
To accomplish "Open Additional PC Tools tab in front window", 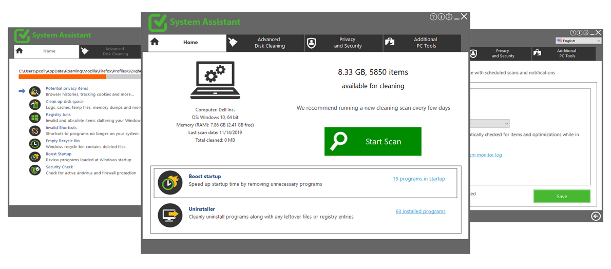I will click(x=422, y=43).
